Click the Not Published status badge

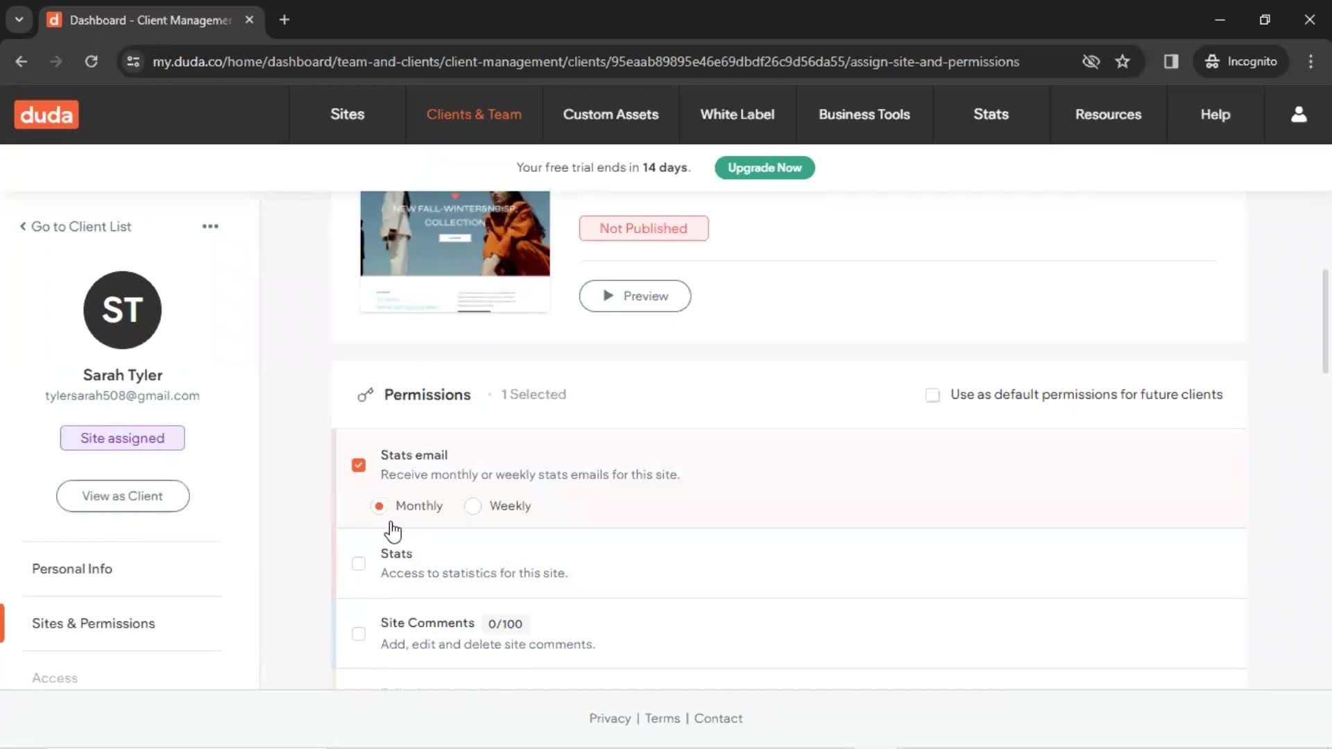pyautogui.click(x=644, y=228)
